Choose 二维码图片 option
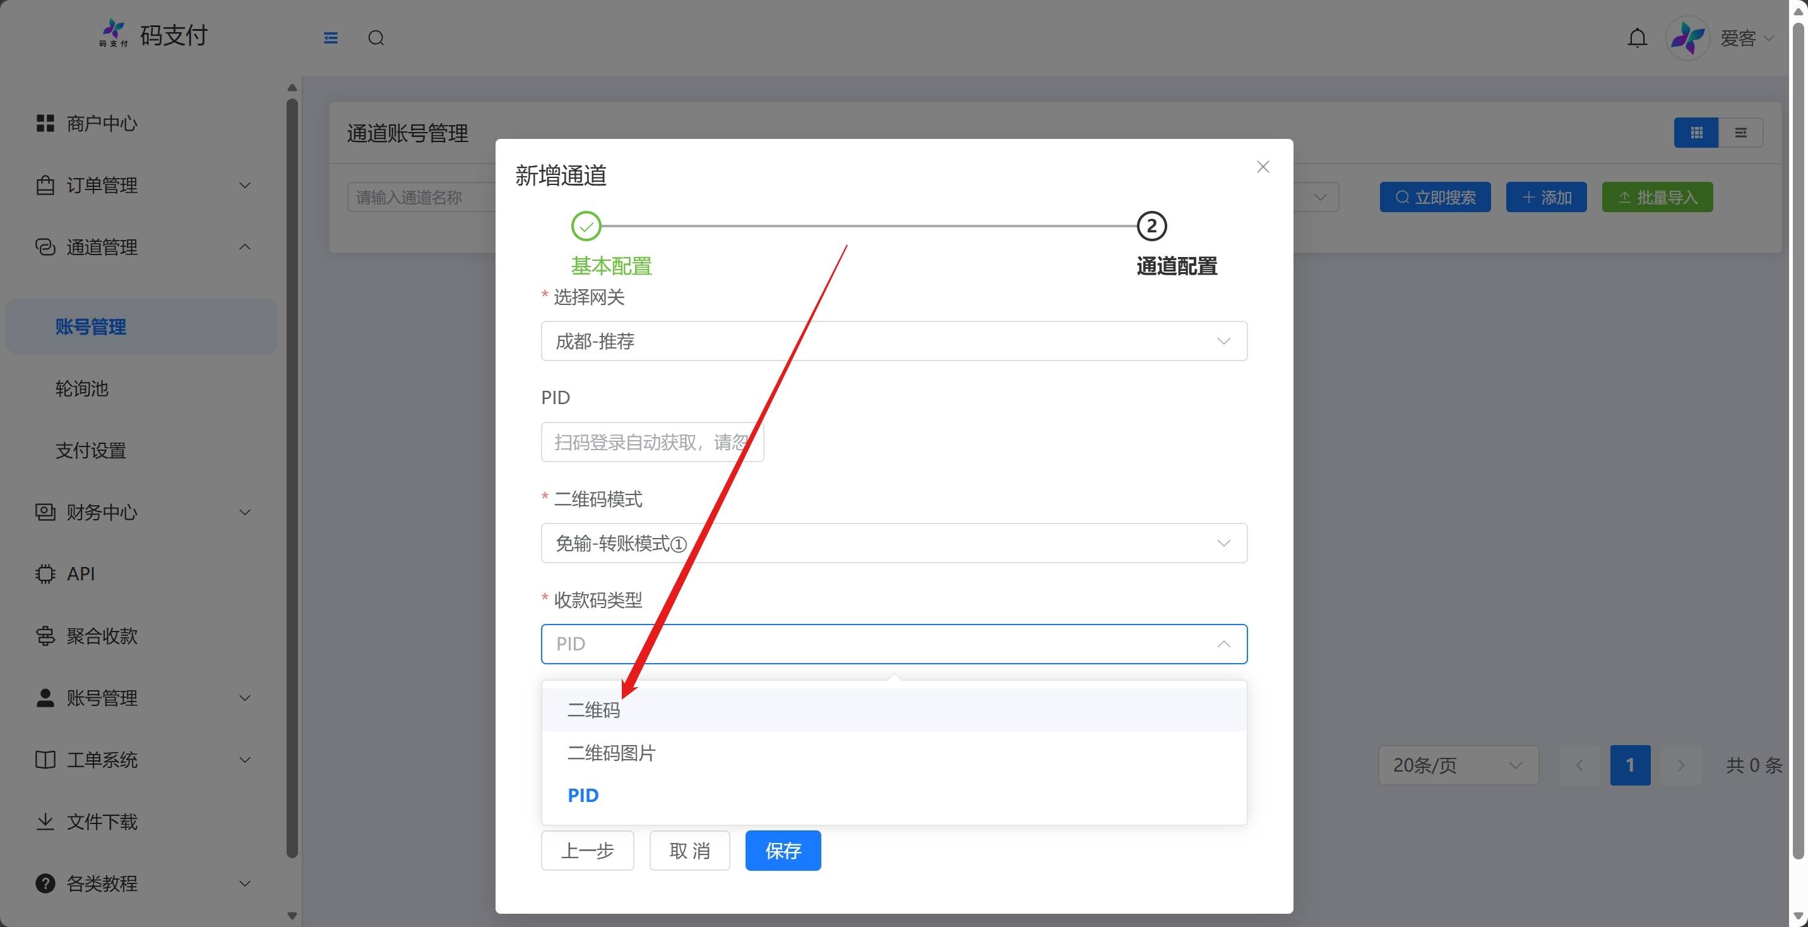The width and height of the screenshot is (1808, 927). (x=893, y=753)
